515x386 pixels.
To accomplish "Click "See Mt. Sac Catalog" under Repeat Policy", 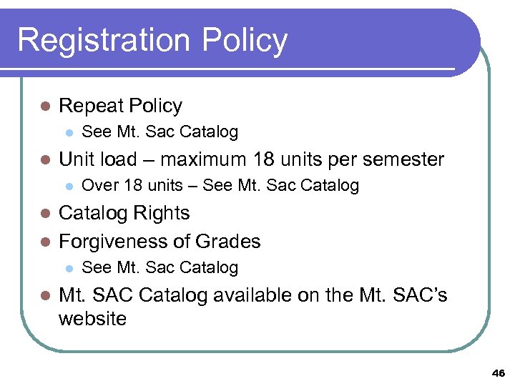I will point(160,132).
